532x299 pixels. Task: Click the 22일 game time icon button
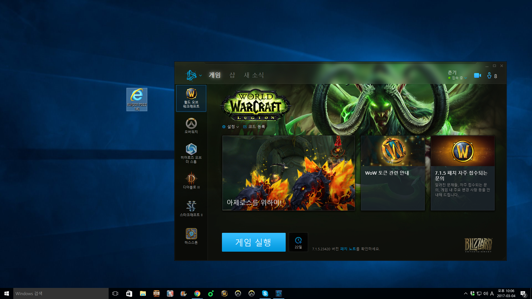click(x=298, y=242)
